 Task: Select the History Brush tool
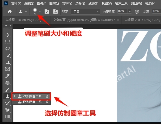[7, 103]
